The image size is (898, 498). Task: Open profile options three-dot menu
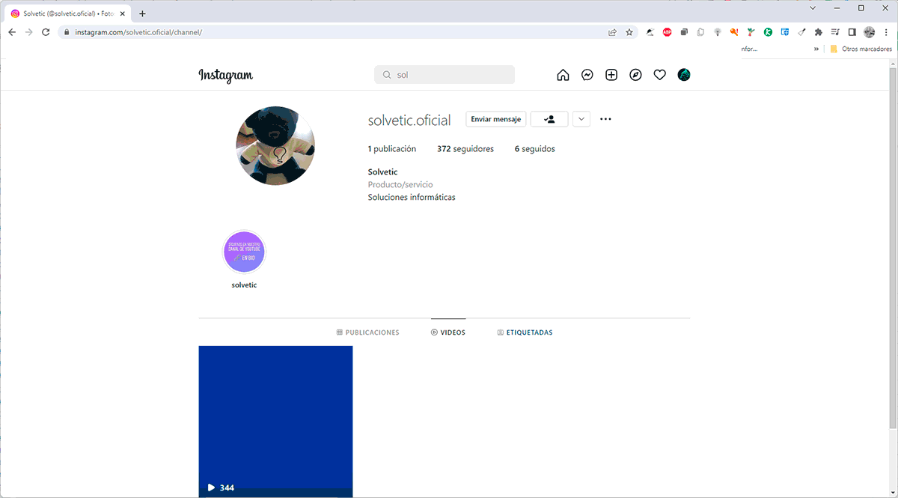click(605, 119)
